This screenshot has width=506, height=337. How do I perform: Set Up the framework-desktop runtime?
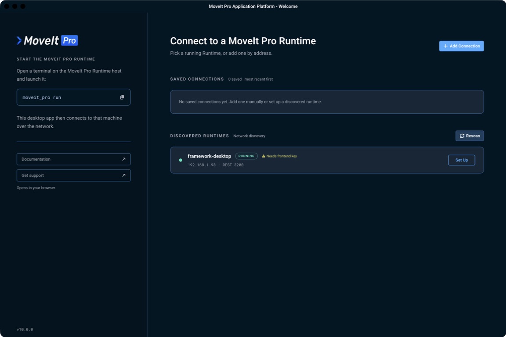tap(462, 160)
